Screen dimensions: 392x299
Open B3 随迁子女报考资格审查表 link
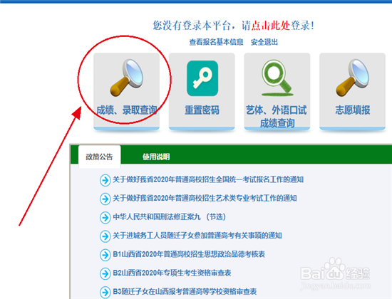click(x=185, y=291)
